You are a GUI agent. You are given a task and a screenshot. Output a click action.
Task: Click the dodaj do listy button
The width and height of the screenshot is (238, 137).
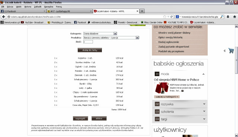[x=90, y=50]
